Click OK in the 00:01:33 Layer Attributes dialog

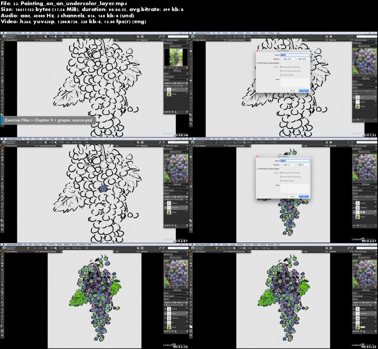pos(304,90)
